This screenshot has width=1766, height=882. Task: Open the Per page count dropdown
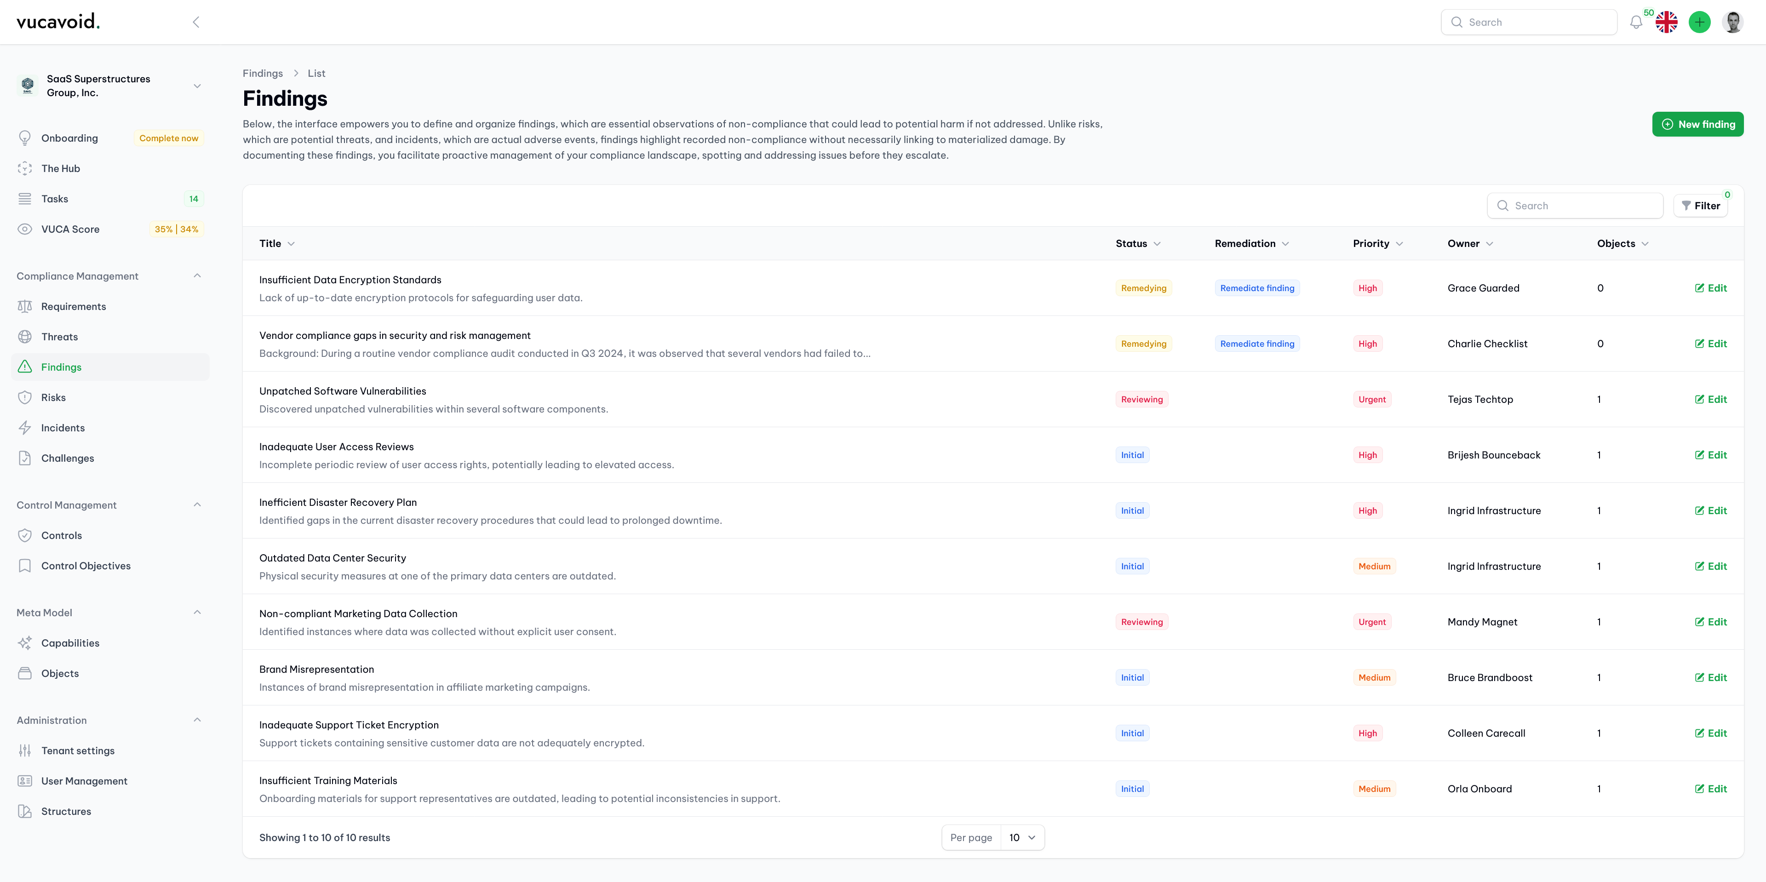[x=1022, y=837]
